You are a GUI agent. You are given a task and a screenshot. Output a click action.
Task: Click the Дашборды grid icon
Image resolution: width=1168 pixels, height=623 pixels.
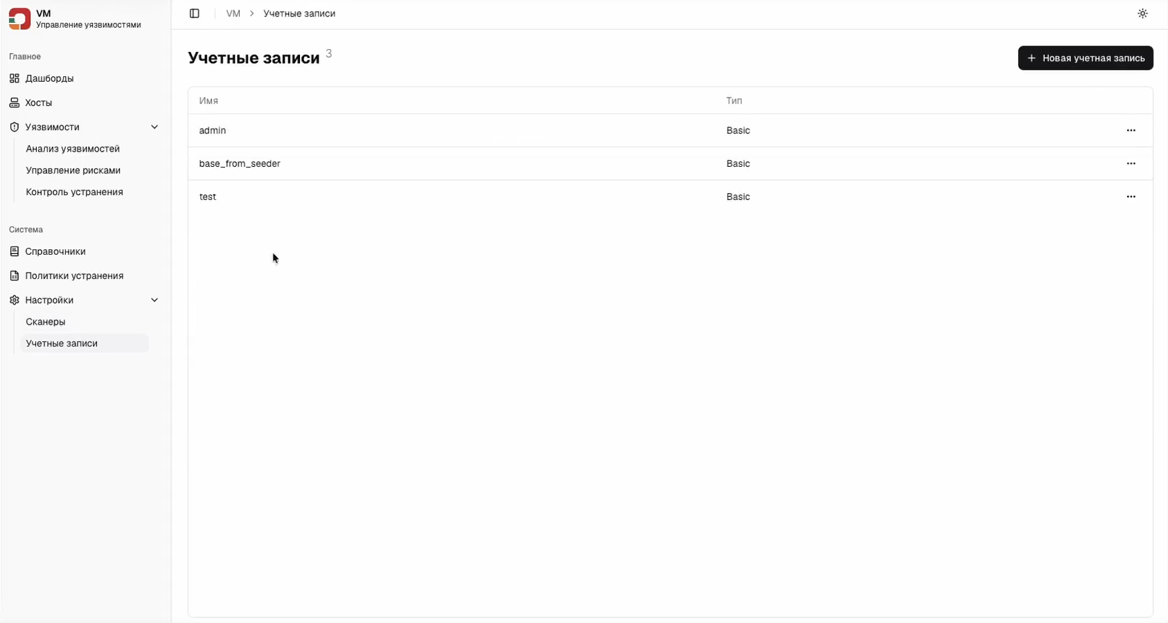click(15, 78)
